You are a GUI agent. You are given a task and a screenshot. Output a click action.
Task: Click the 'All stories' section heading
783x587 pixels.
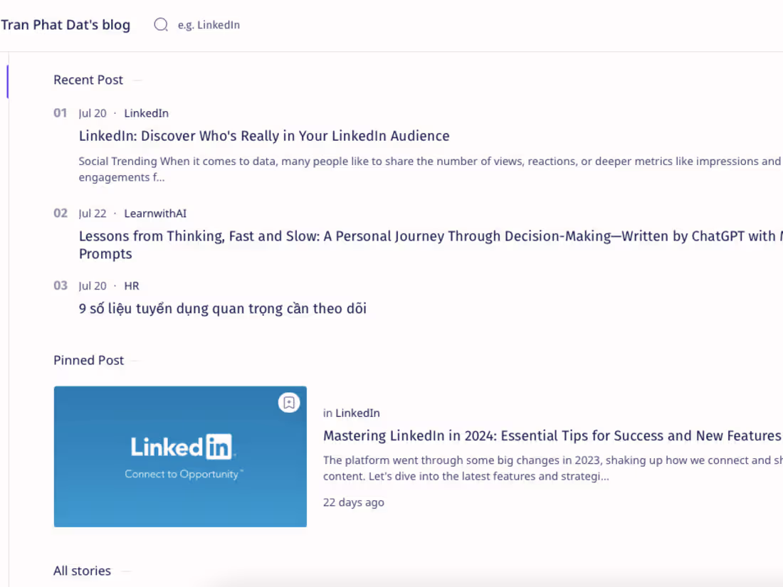82,570
